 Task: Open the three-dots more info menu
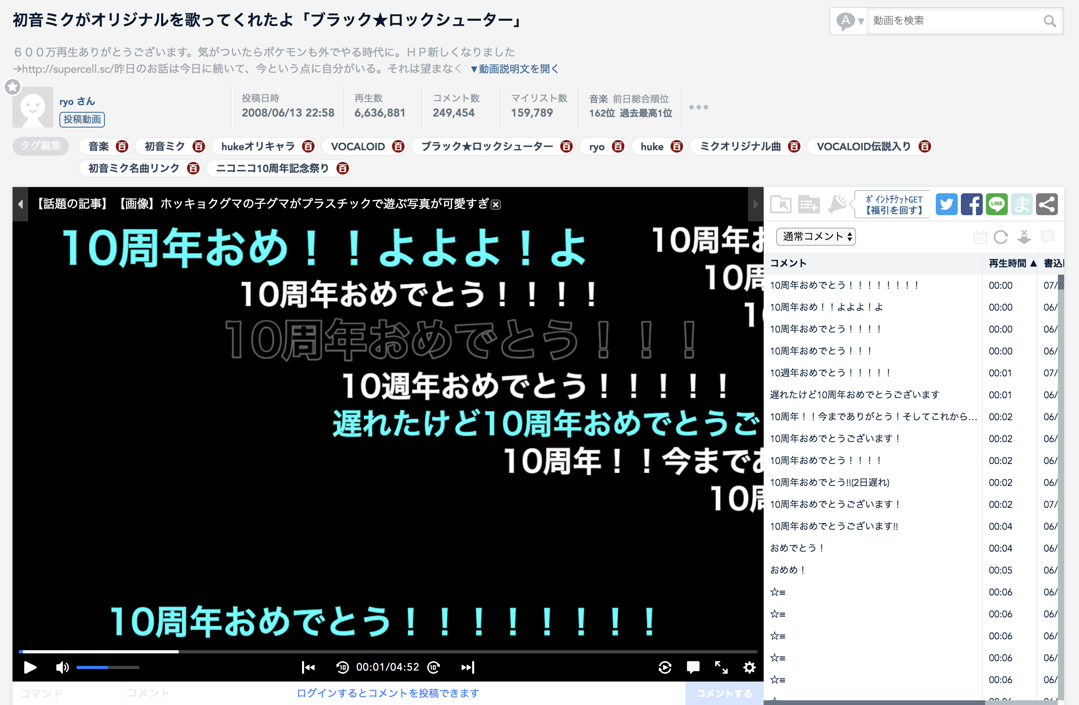[x=698, y=107]
